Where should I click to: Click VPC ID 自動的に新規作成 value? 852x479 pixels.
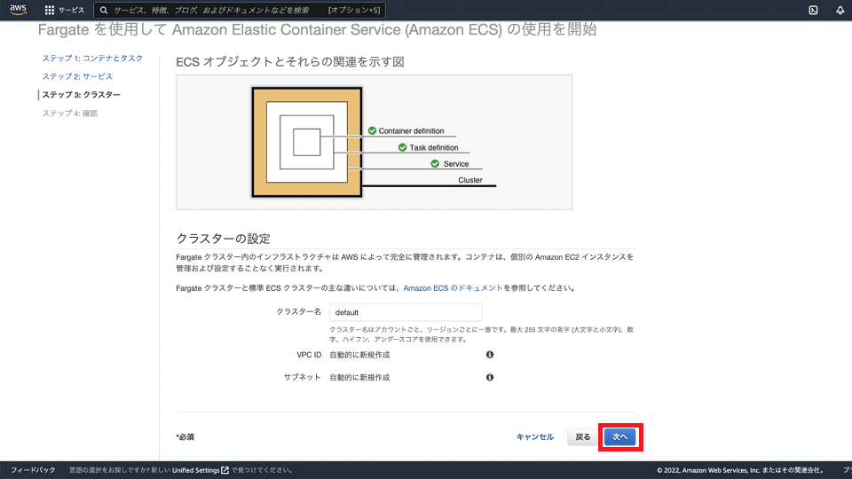point(359,355)
